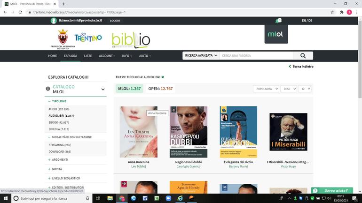Click the microphone icon in taskbar search

coord(87,198)
